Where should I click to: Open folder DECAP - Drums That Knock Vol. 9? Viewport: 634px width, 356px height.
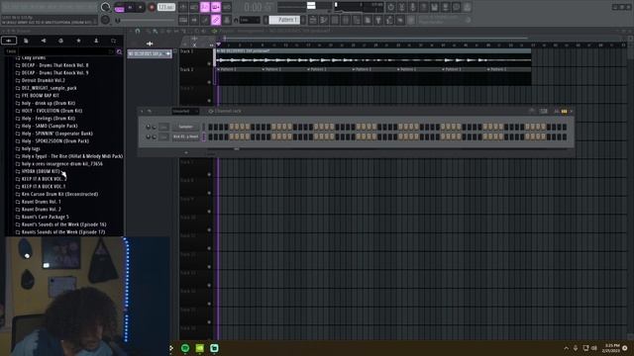point(54,72)
